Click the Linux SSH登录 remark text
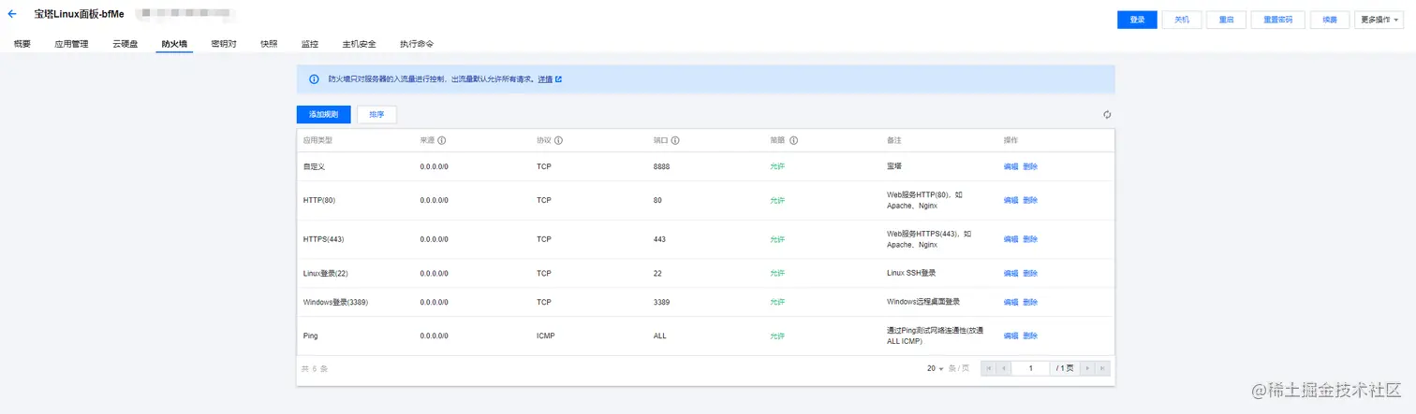1416x414 pixels. click(x=911, y=273)
